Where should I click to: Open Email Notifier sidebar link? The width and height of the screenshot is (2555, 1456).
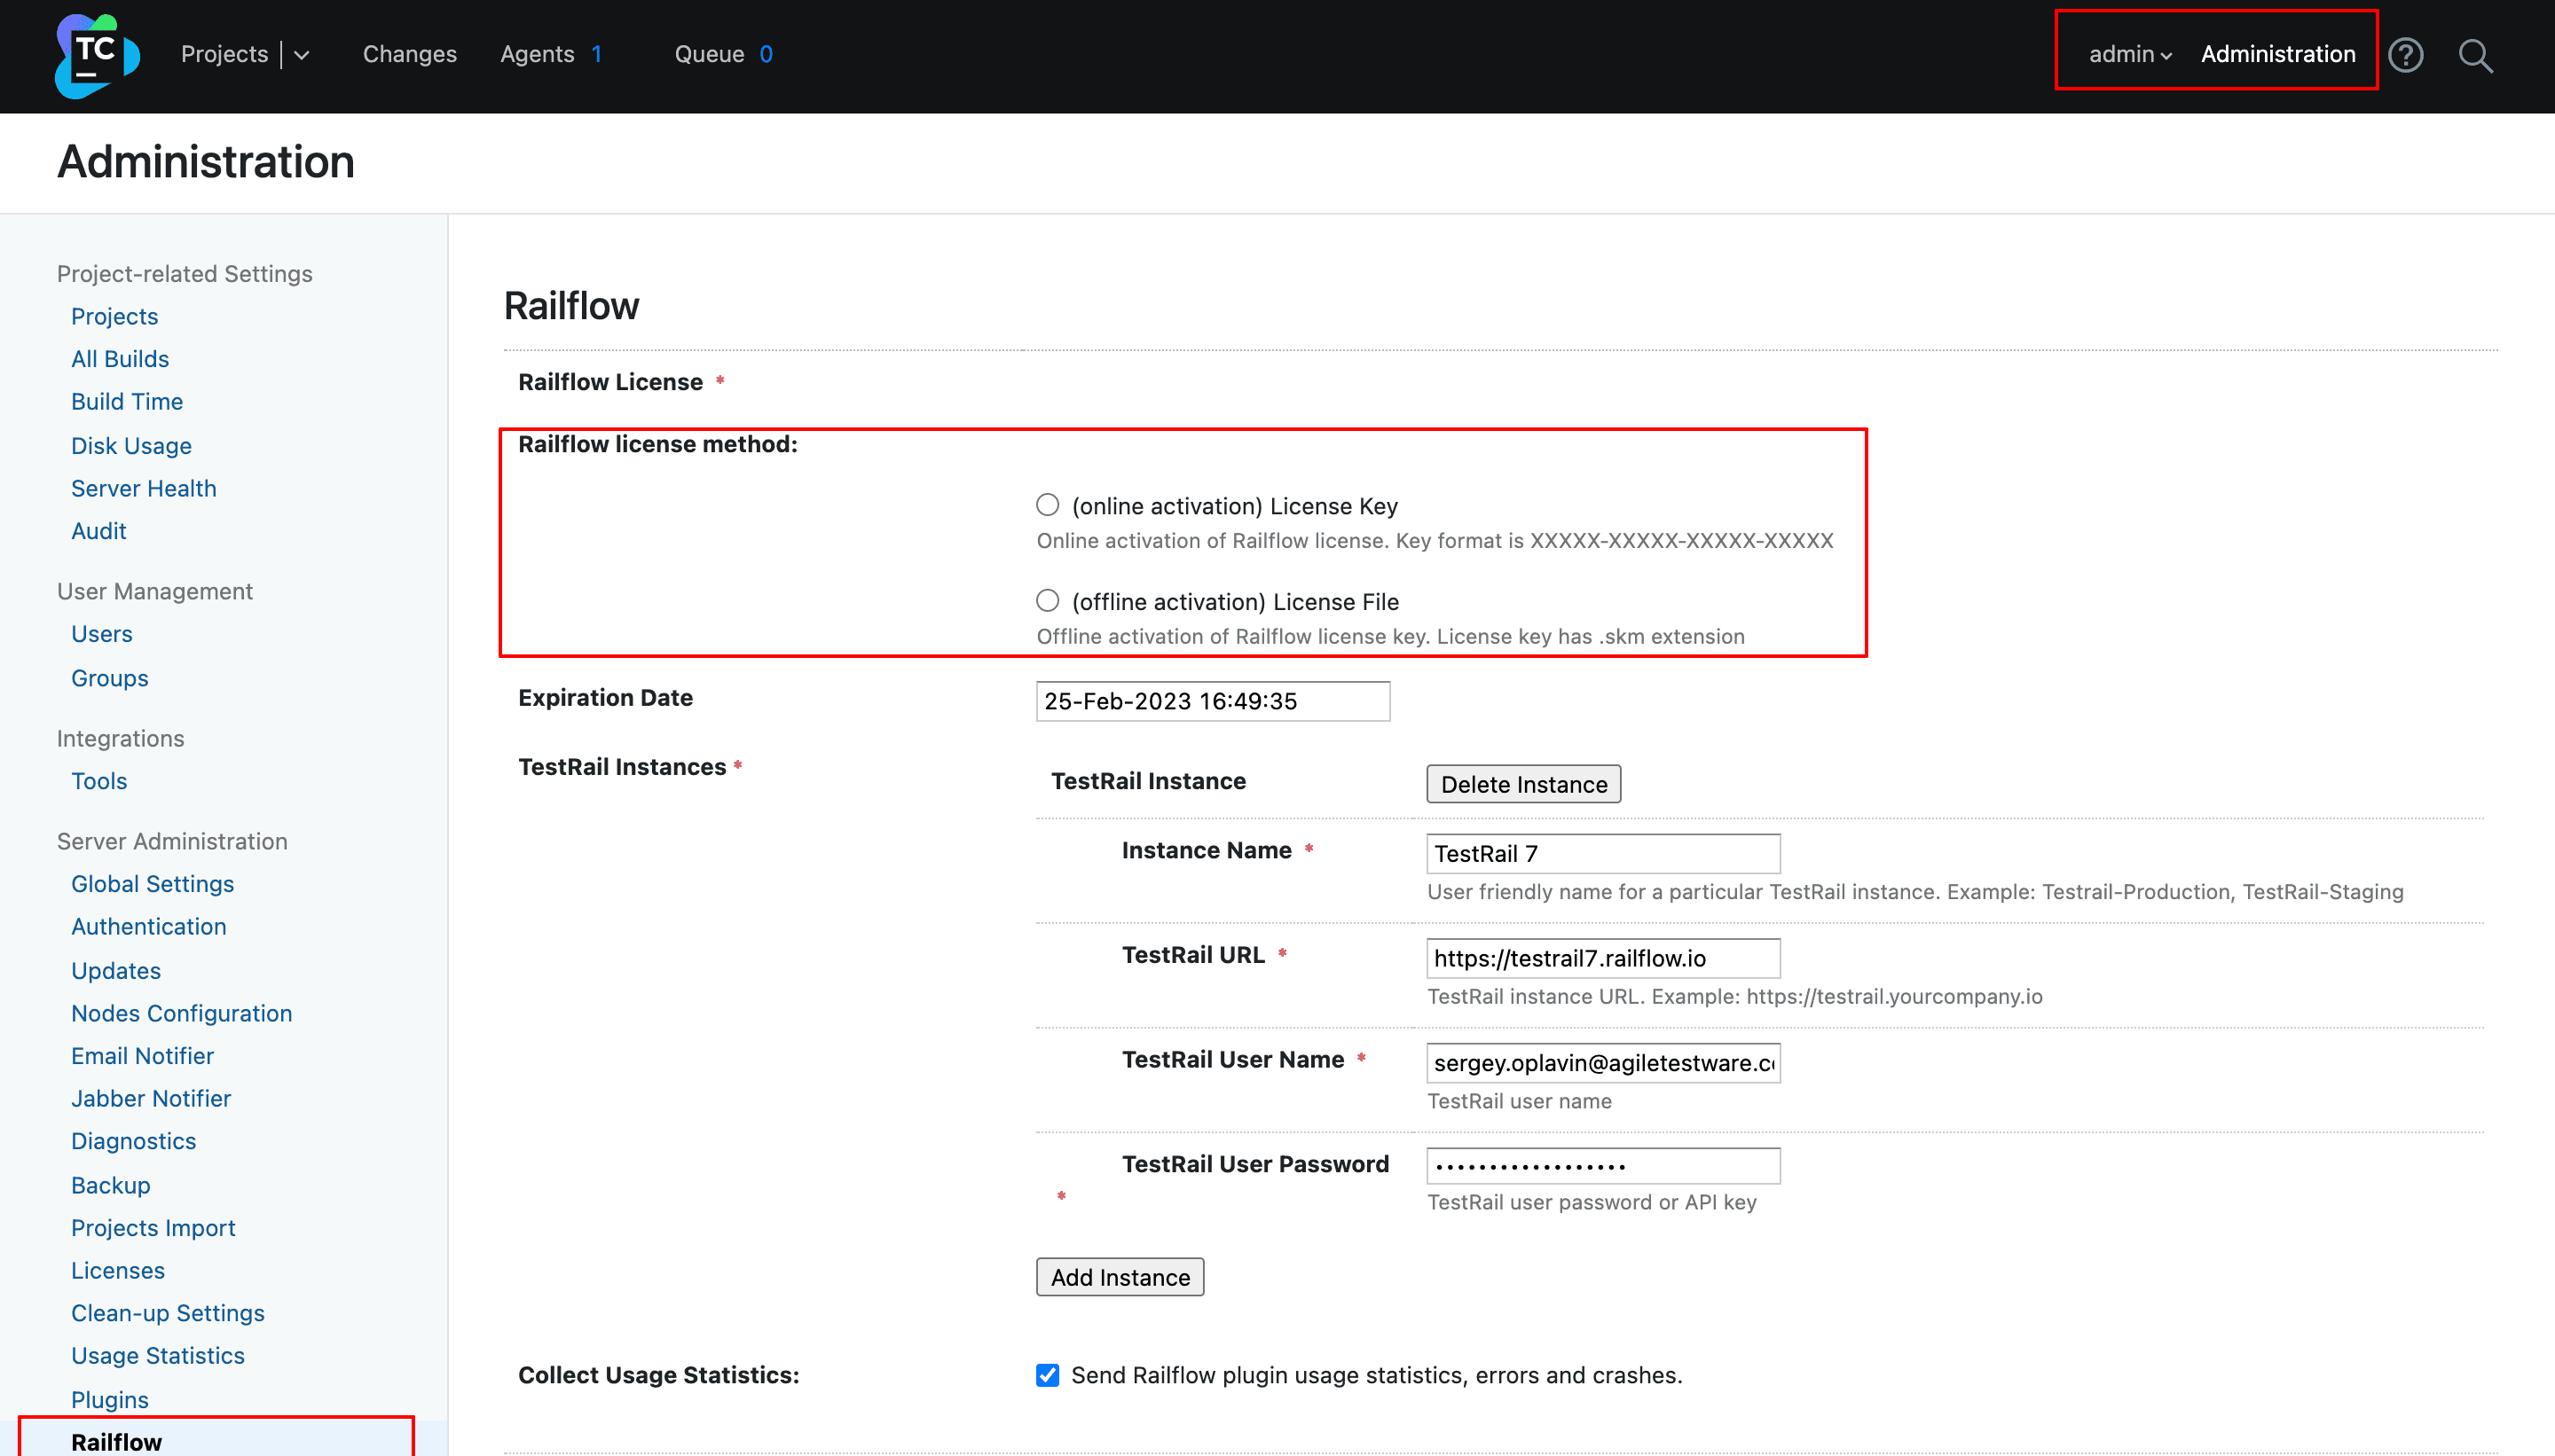[x=142, y=1056]
